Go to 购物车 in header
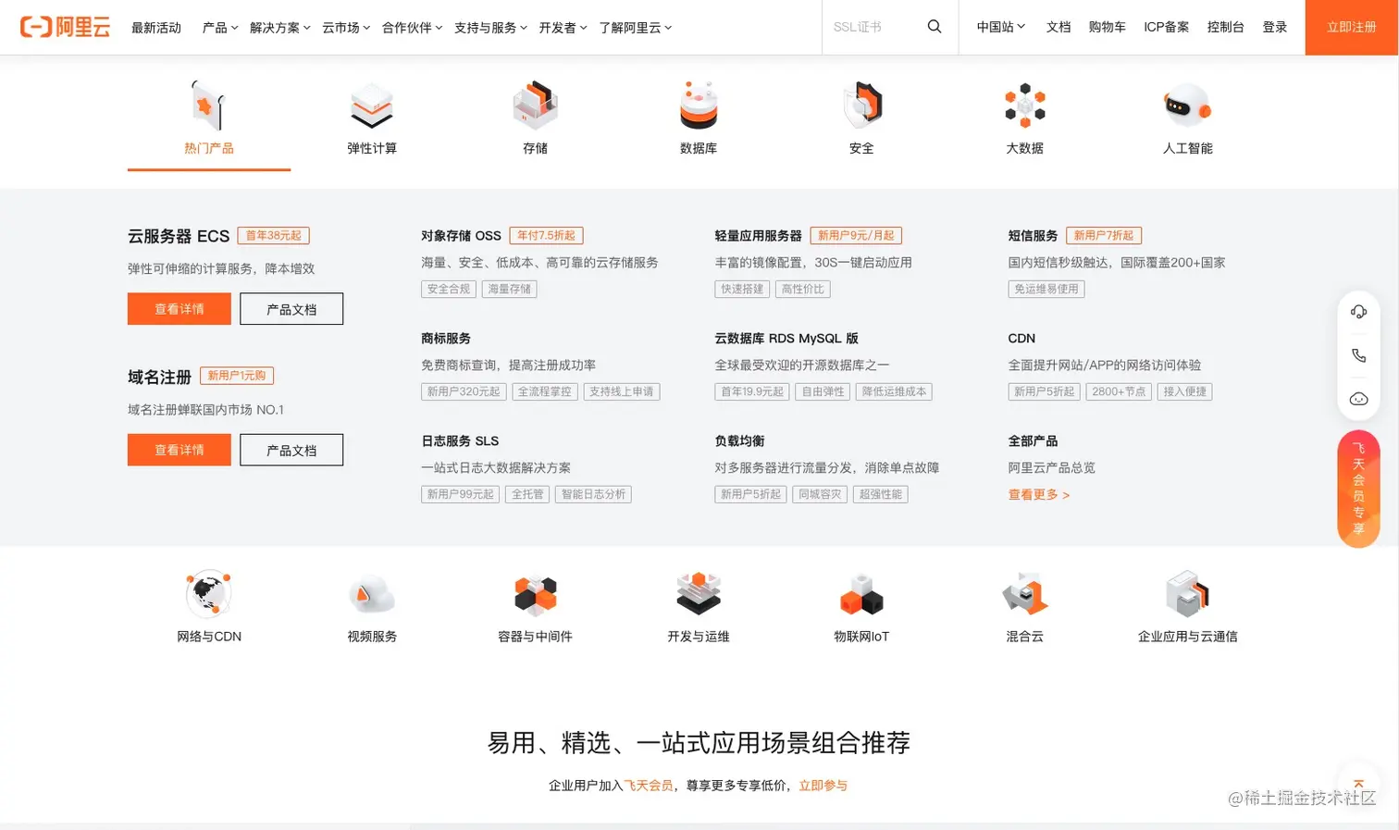Image resolution: width=1399 pixels, height=830 pixels. coord(1108,27)
